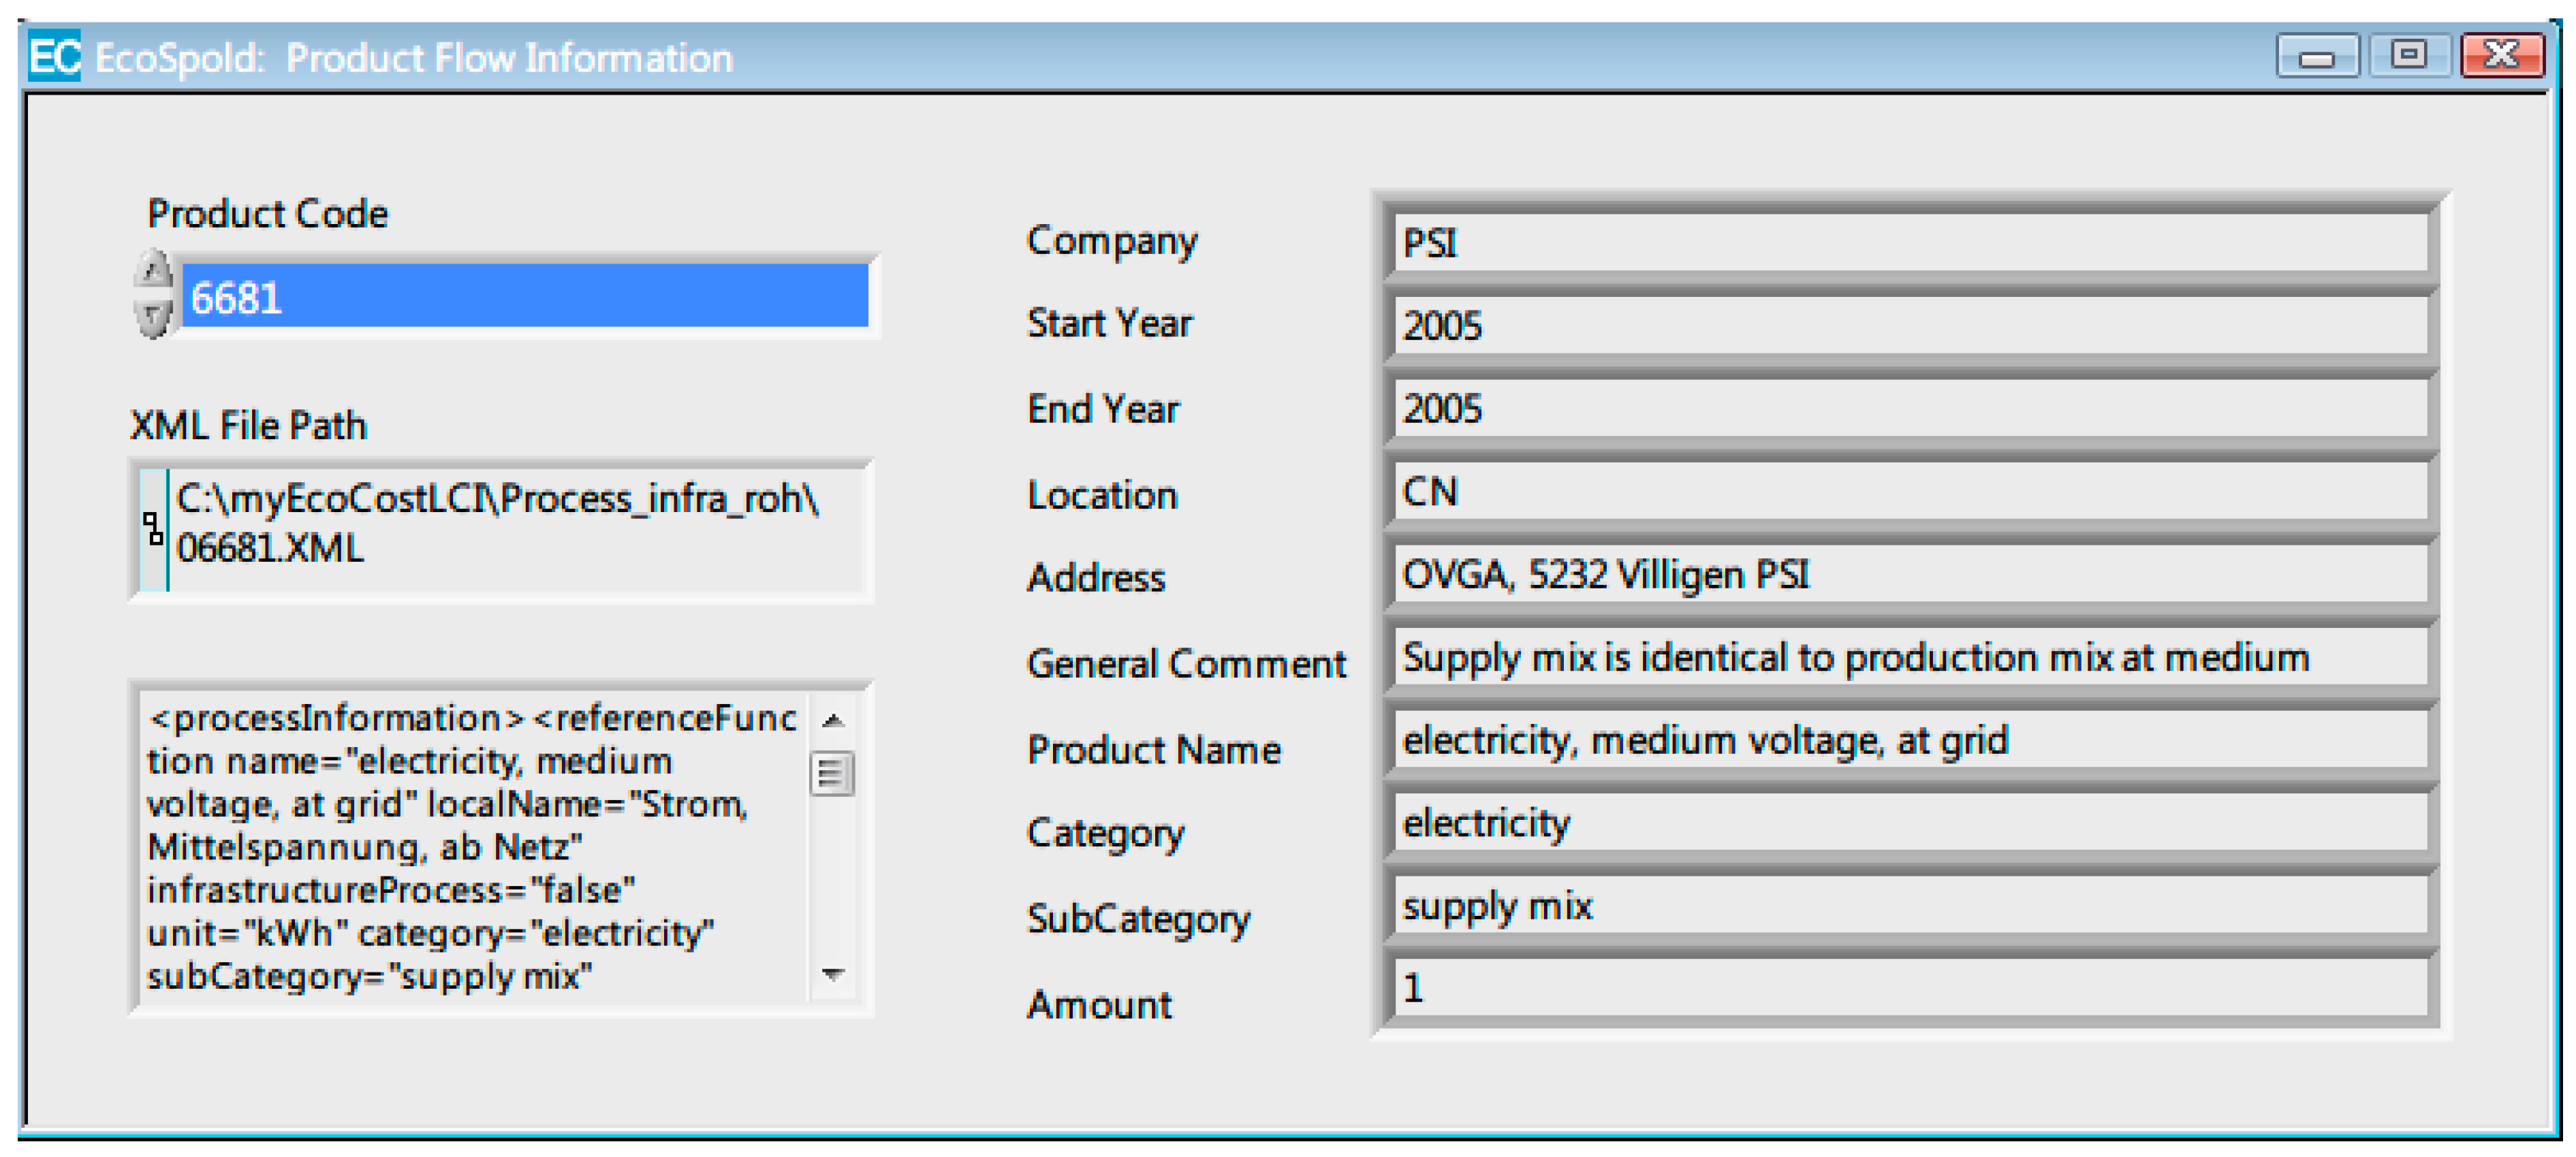
Task: Close the EcoSpold Product Flow window
Action: [2502, 56]
